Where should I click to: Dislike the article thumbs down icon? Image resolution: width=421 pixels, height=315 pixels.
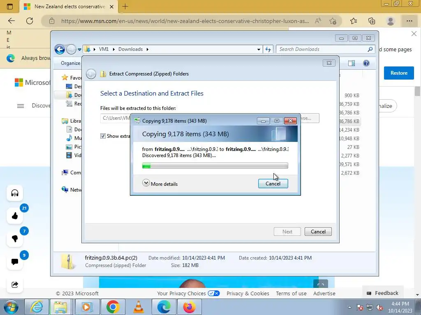tap(15, 239)
